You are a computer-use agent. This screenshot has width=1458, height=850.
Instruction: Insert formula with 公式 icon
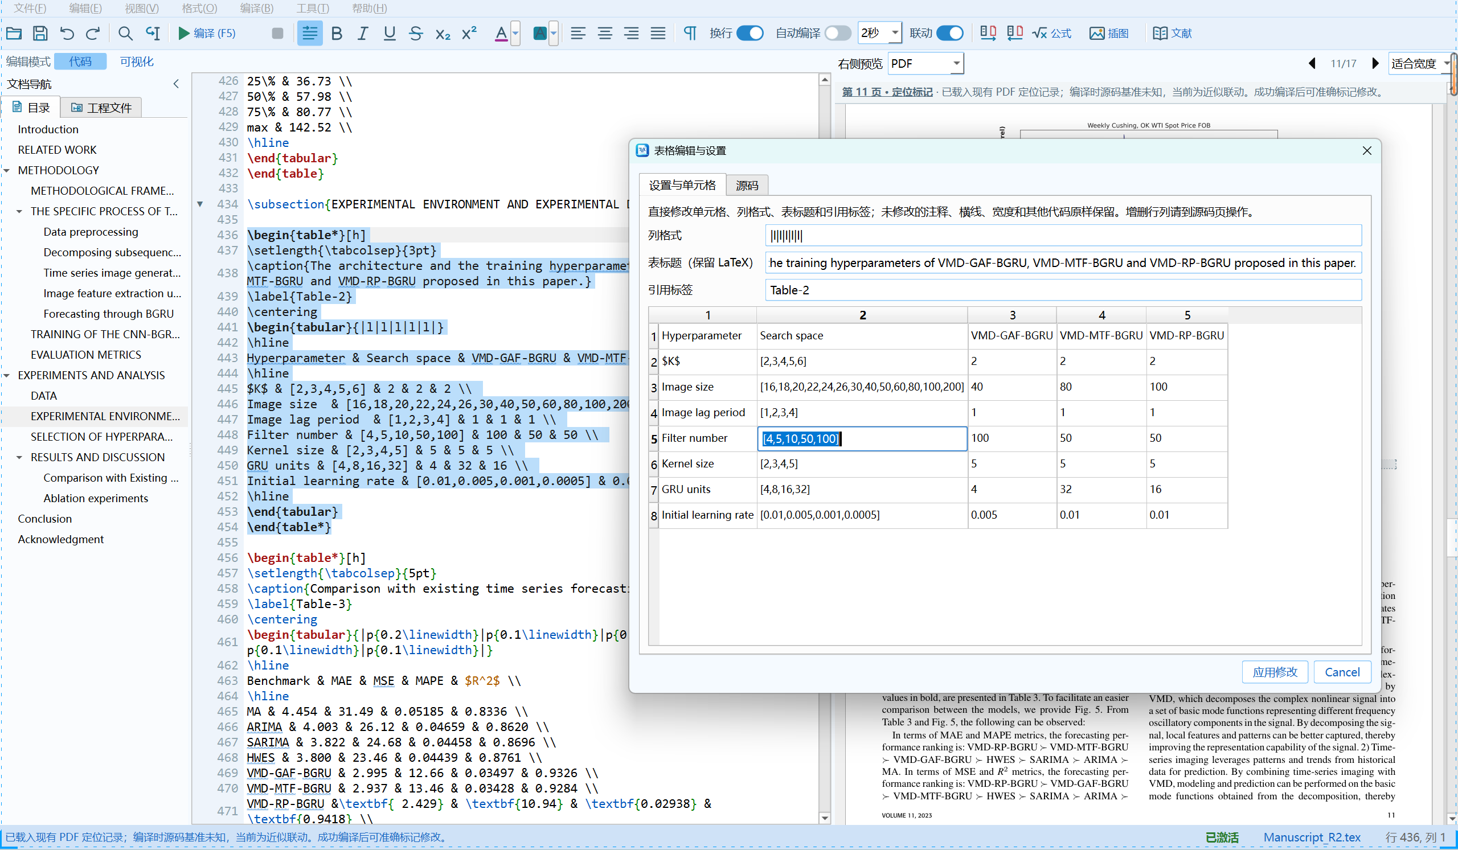[x=1051, y=33]
